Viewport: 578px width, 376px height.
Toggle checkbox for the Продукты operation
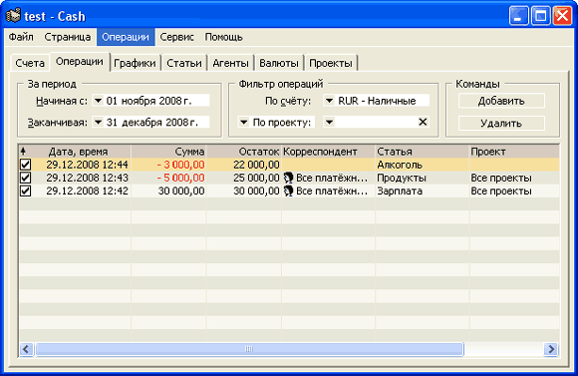pyautogui.click(x=26, y=178)
